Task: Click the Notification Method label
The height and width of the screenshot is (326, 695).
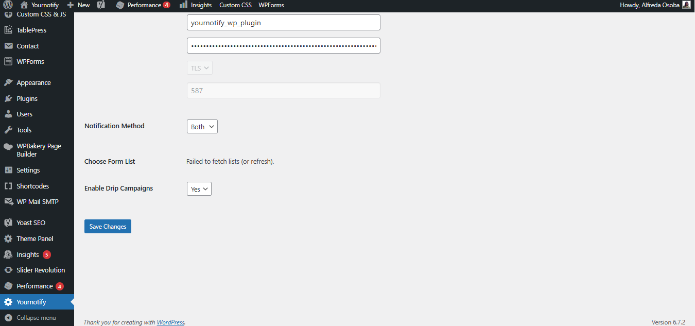Action: pos(114,126)
